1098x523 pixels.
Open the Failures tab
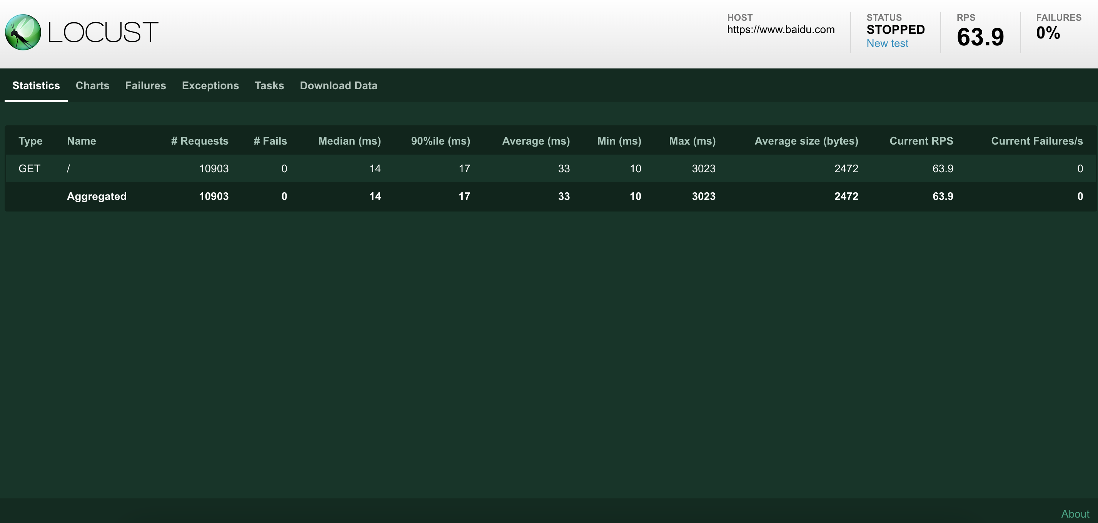(145, 86)
